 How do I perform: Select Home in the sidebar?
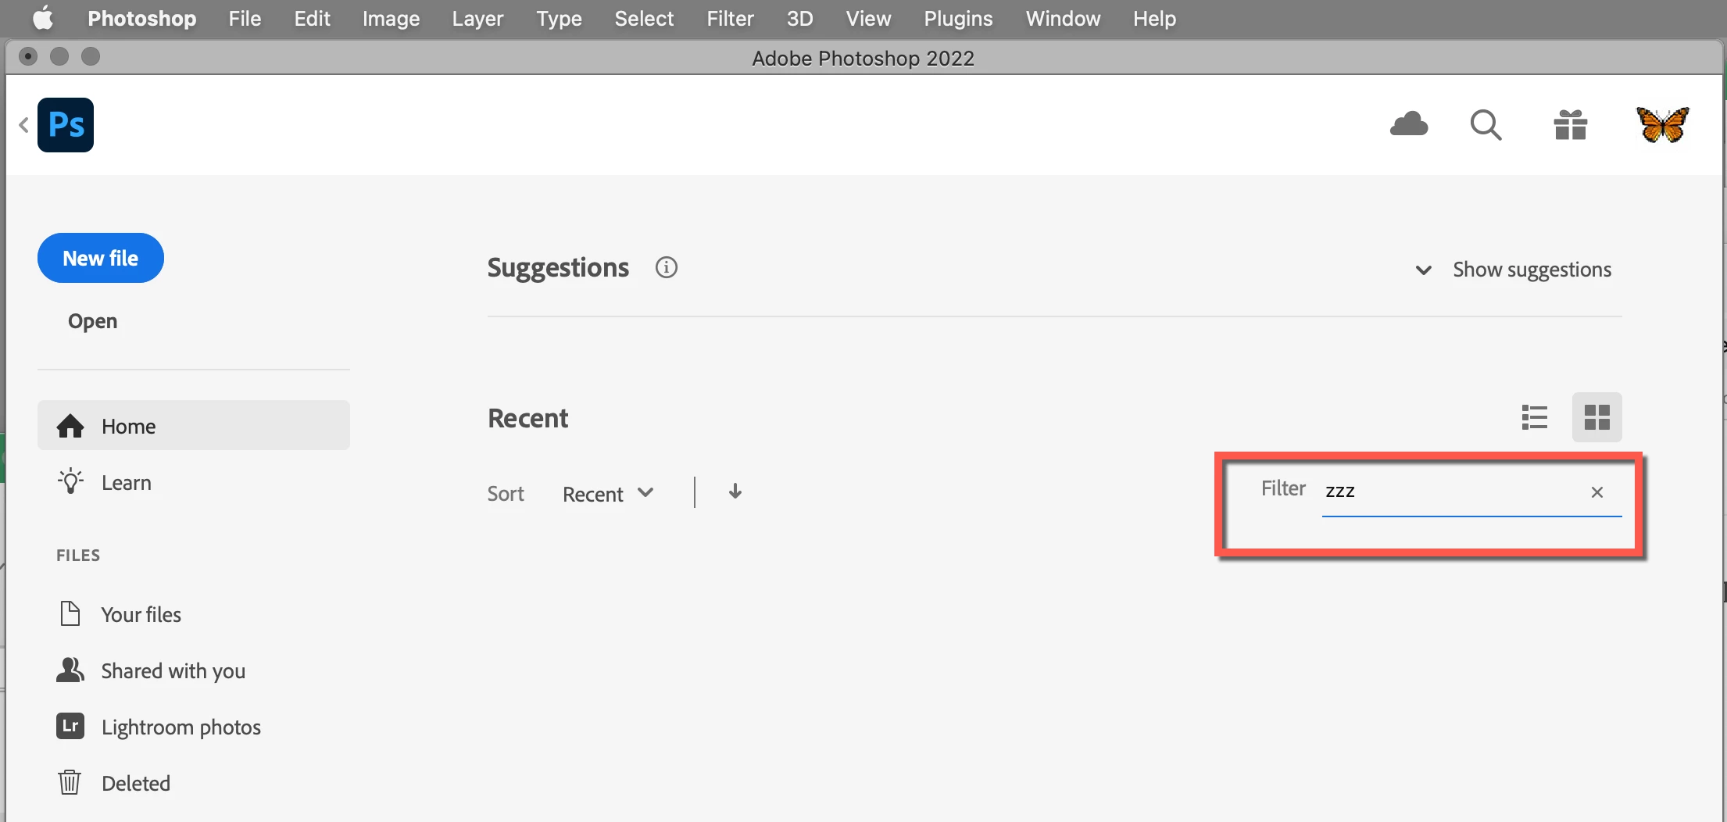pyautogui.click(x=193, y=426)
